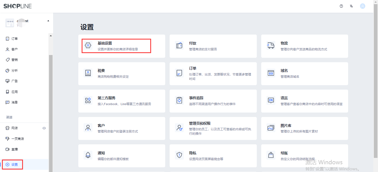Image resolution: width=378 pixels, height=172 pixels.
Task: Click the language translate icon
Action: click(x=351, y=6)
